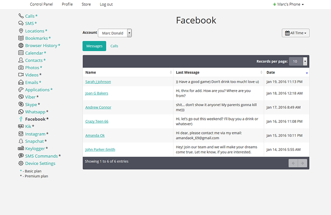Viewport: 331px width, 215px height.
Task: Click the Facebook 'f' icon in sidebar
Action: [21, 119]
